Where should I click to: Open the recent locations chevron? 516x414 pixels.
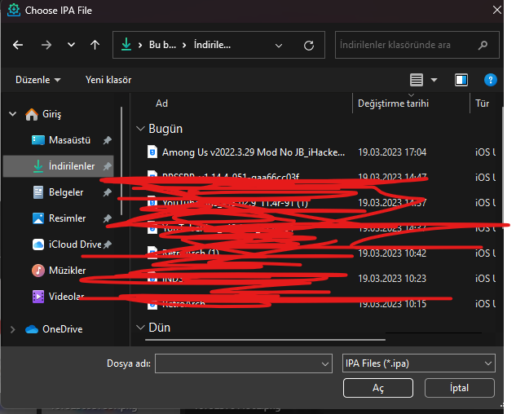[x=71, y=45]
